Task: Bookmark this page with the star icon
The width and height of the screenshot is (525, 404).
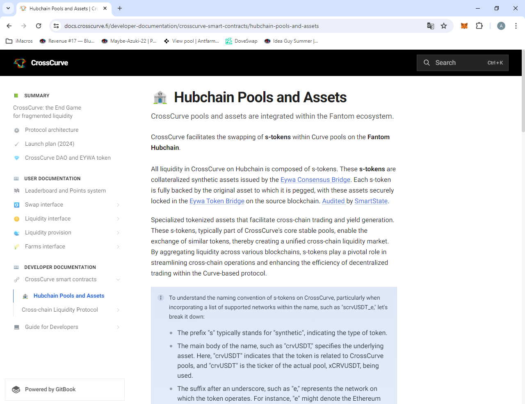Action: [x=444, y=26]
